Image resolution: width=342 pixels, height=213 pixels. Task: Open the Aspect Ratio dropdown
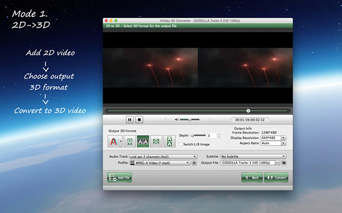click(x=283, y=143)
